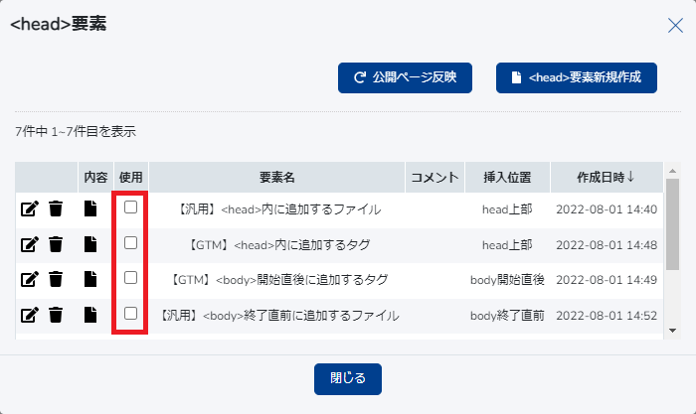Edit the 【汎用】<head>内に追加するファイル row

click(29, 209)
